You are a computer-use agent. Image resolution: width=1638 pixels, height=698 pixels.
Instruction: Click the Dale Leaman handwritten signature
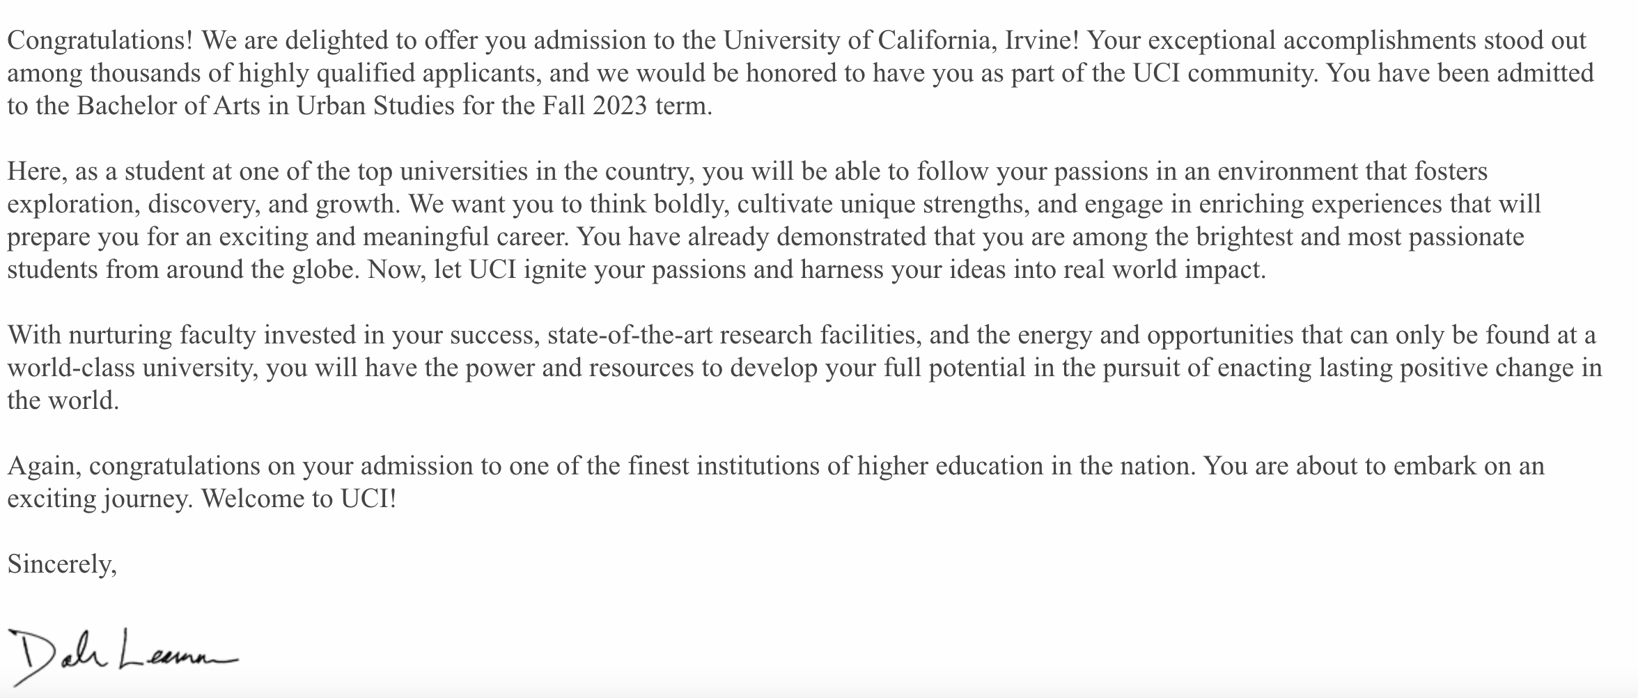click(122, 655)
